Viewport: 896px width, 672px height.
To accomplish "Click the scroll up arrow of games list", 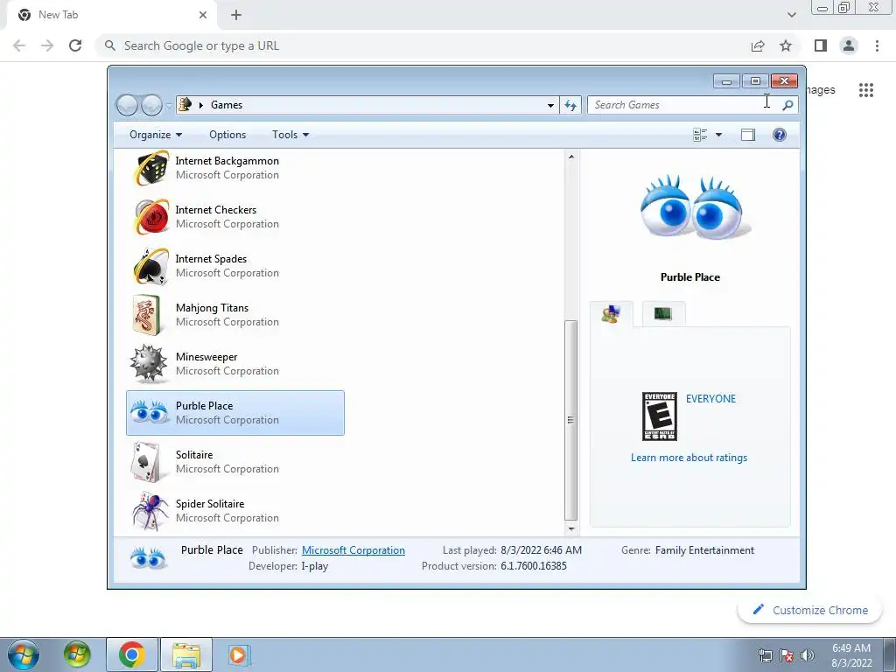I will coord(570,157).
